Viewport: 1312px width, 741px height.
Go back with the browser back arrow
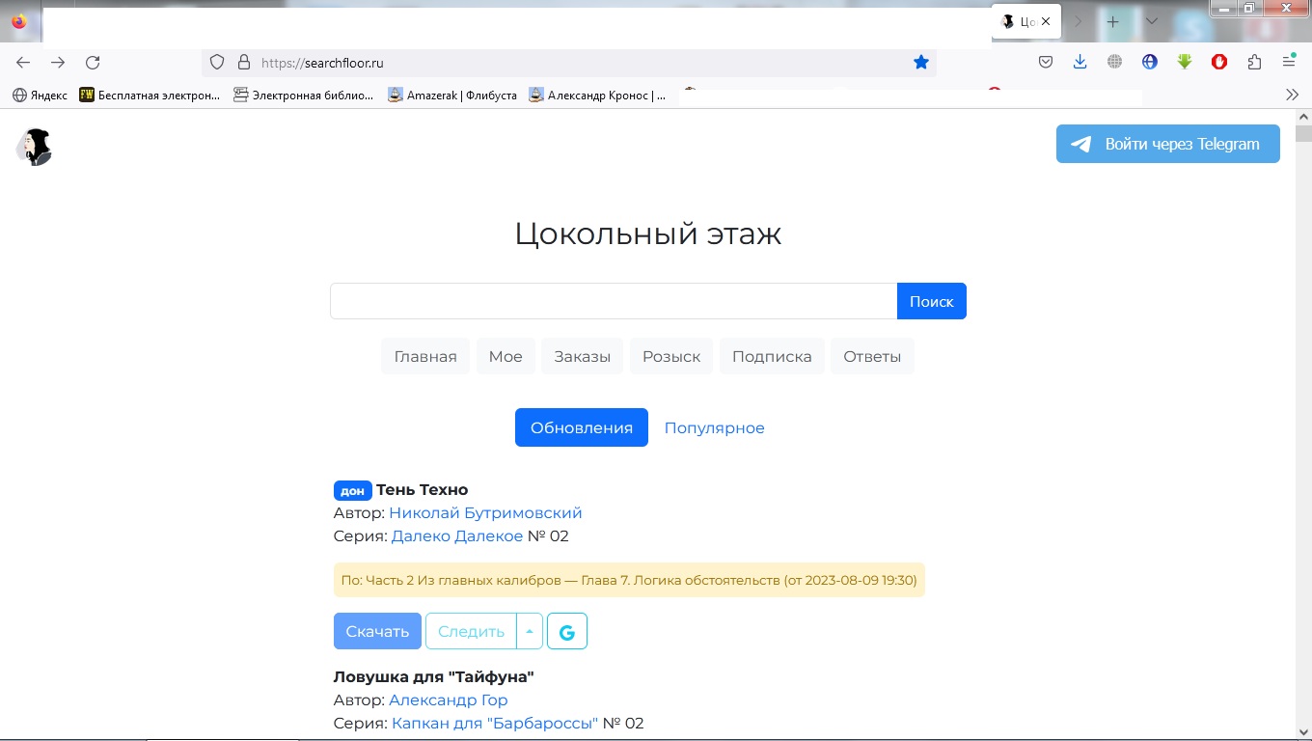23,63
